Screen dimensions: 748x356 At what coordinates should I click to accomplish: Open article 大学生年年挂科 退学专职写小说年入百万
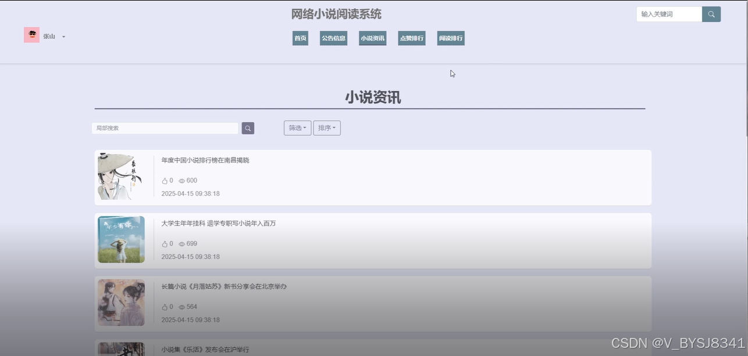(x=219, y=224)
